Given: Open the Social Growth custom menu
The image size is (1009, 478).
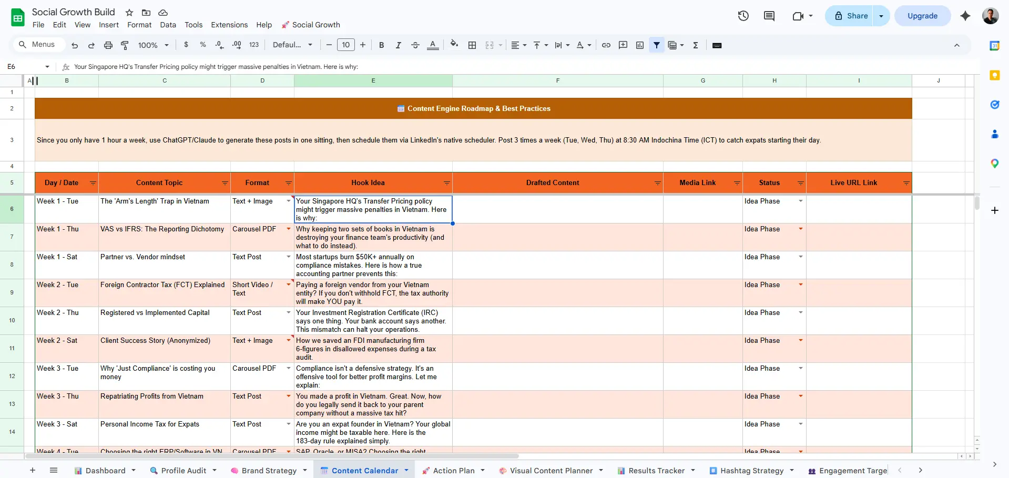Looking at the screenshot, I should (311, 25).
